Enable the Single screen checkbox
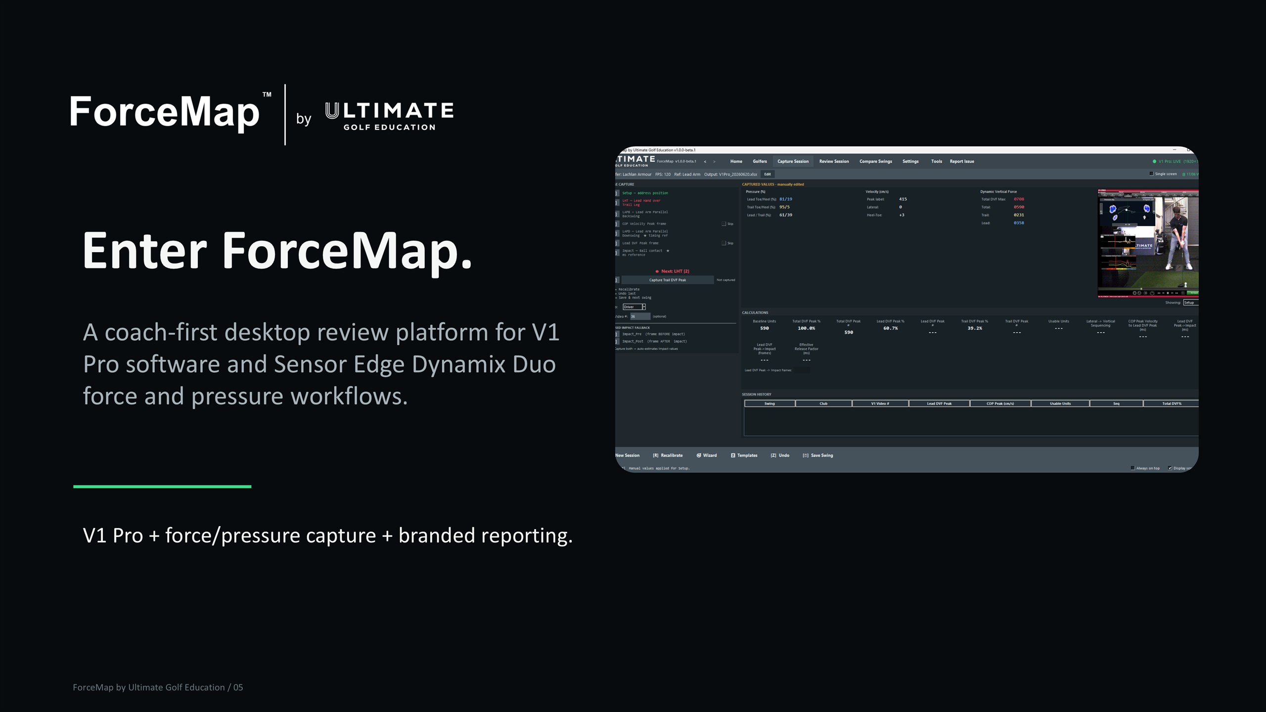This screenshot has height=712, width=1266. click(1151, 174)
